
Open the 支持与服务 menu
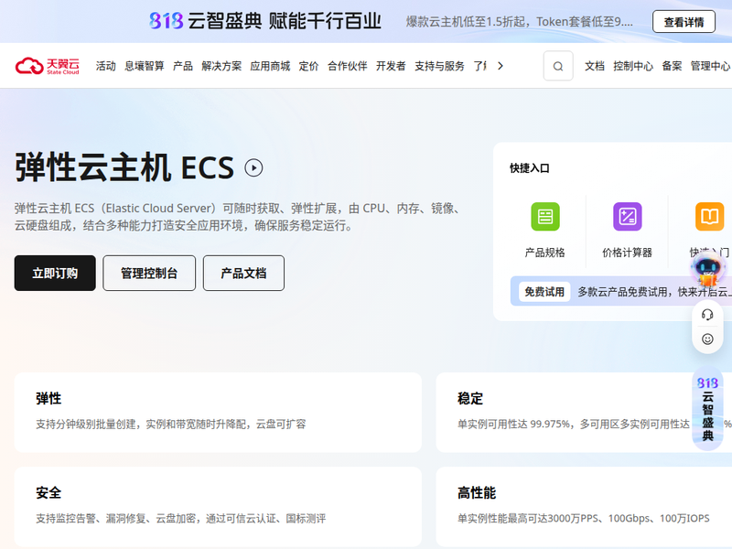coord(439,66)
